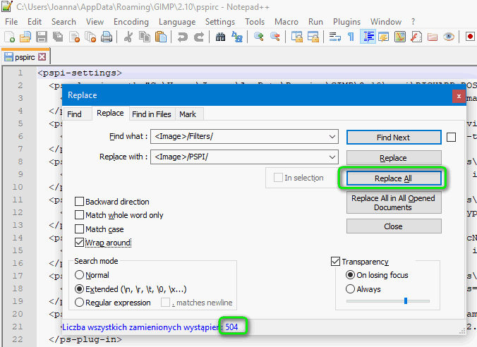Select the Extended search mode

click(79, 288)
